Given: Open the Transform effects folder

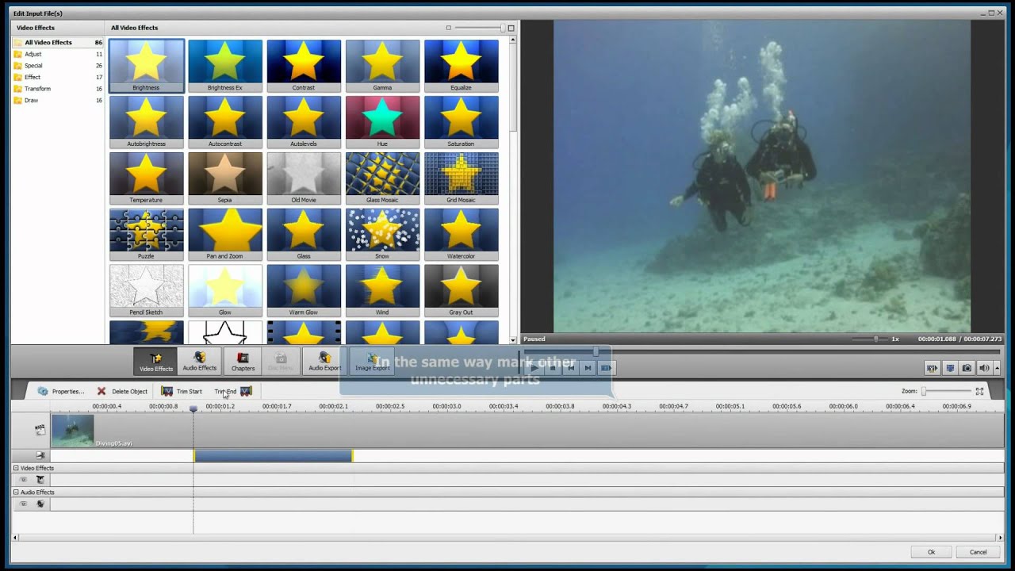Looking at the screenshot, I should pyautogui.click(x=58, y=89).
